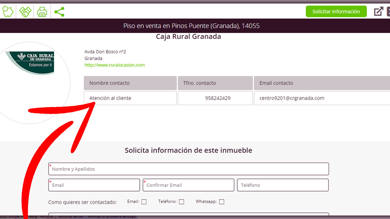The image size is (390, 219).
Task: Click the phone number 958242429
Action: click(x=218, y=98)
